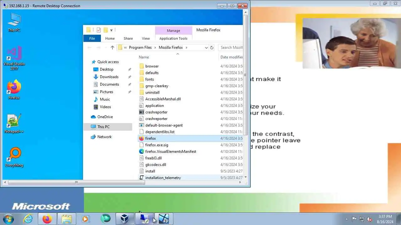Click green round app icon in taskbar
This screenshot has width=401, height=225.
tap(106, 218)
